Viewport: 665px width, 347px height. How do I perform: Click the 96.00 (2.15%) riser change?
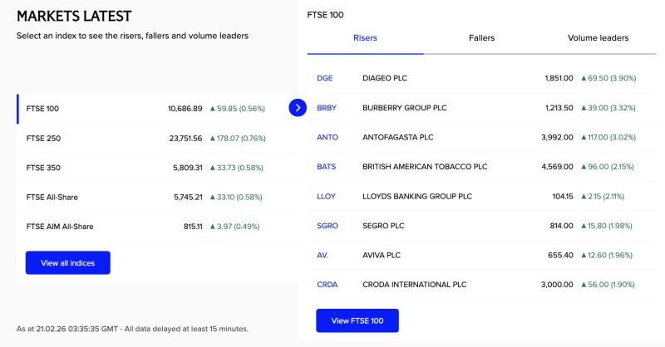[x=608, y=167]
